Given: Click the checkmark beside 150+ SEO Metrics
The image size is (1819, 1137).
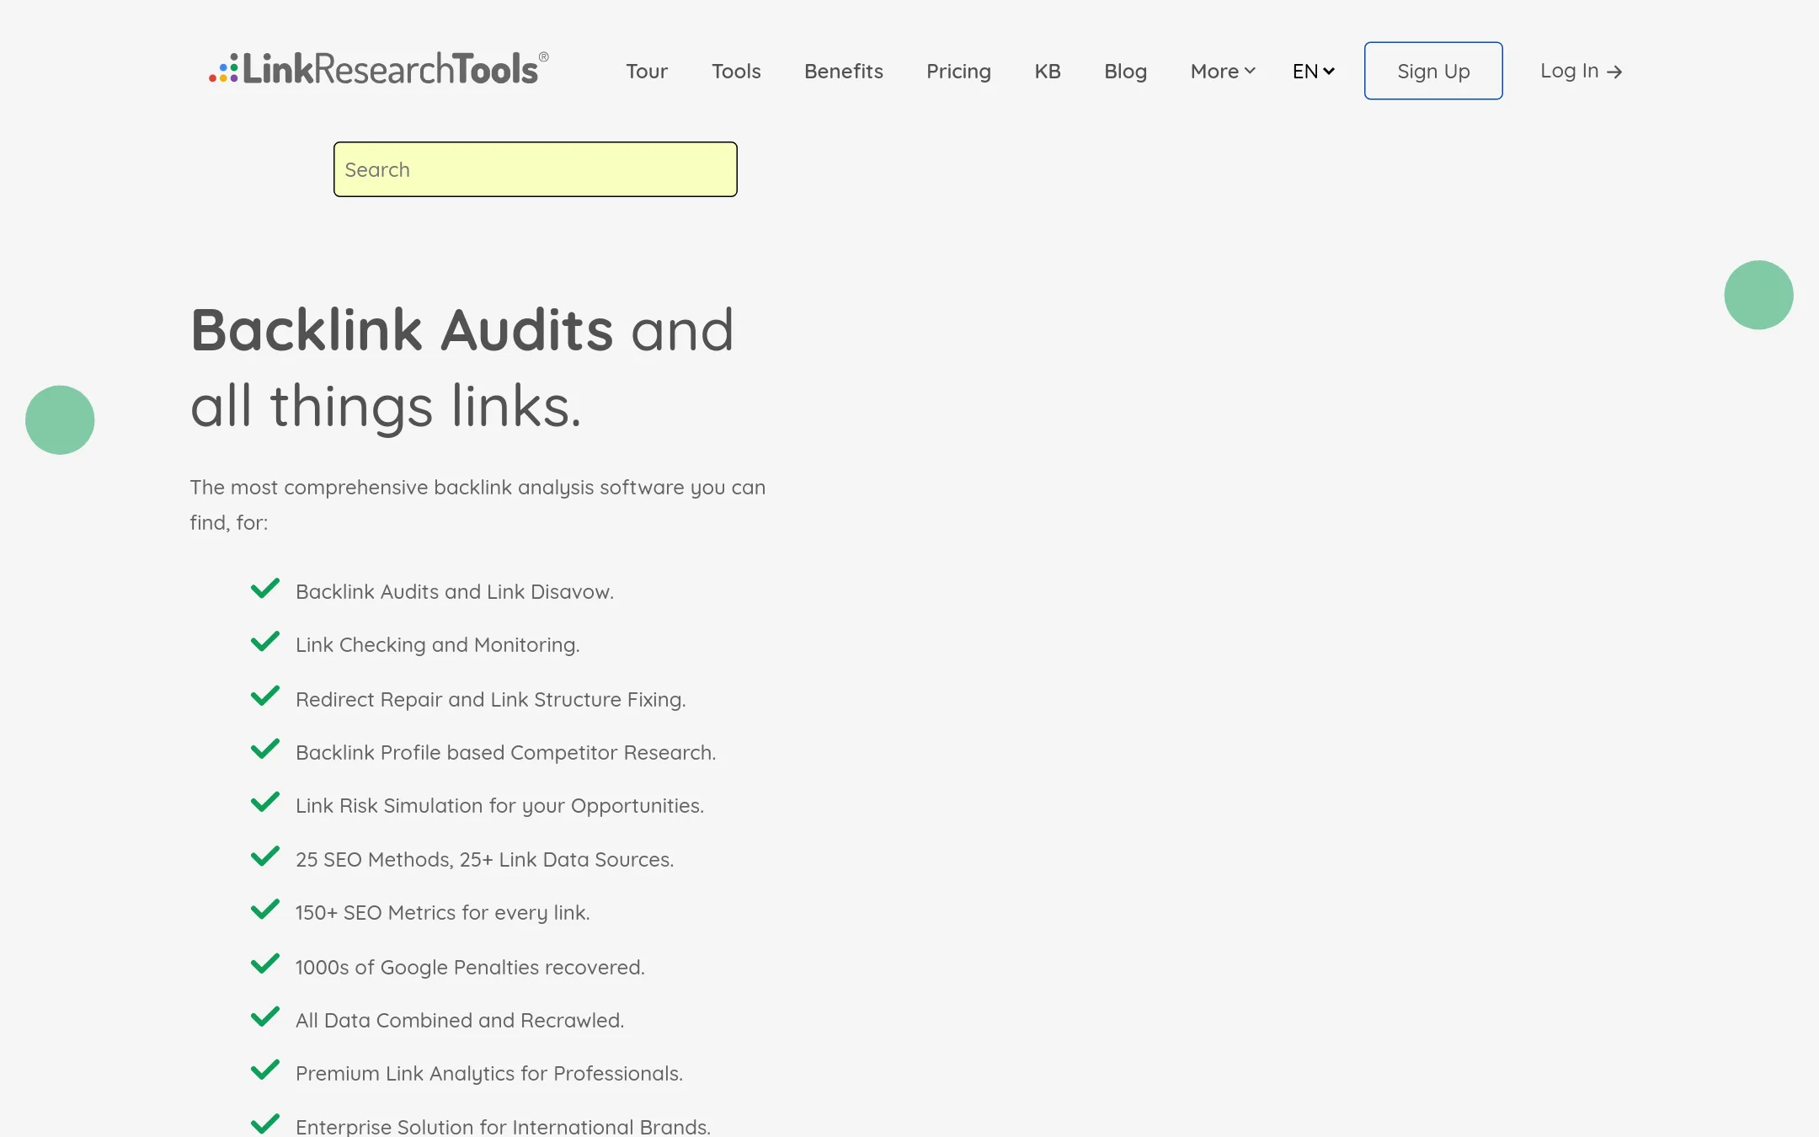Looking at the screenshot, I should pyautogui.click(x=265, y=910).
